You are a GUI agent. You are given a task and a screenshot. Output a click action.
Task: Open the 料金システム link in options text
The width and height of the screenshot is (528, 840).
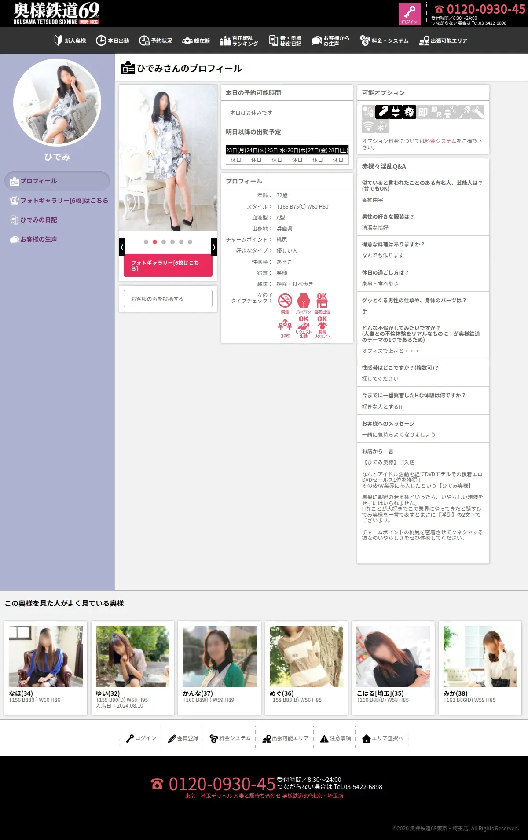pos(440,141)
